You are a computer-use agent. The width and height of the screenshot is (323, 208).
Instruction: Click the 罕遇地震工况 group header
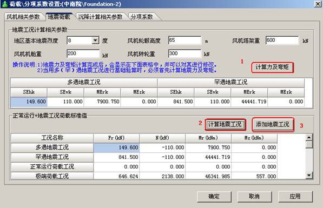tap(231, 82)
